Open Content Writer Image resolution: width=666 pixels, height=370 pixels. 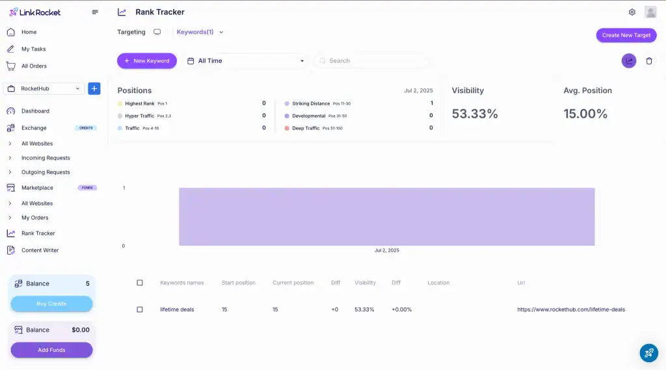click(40, 250)
